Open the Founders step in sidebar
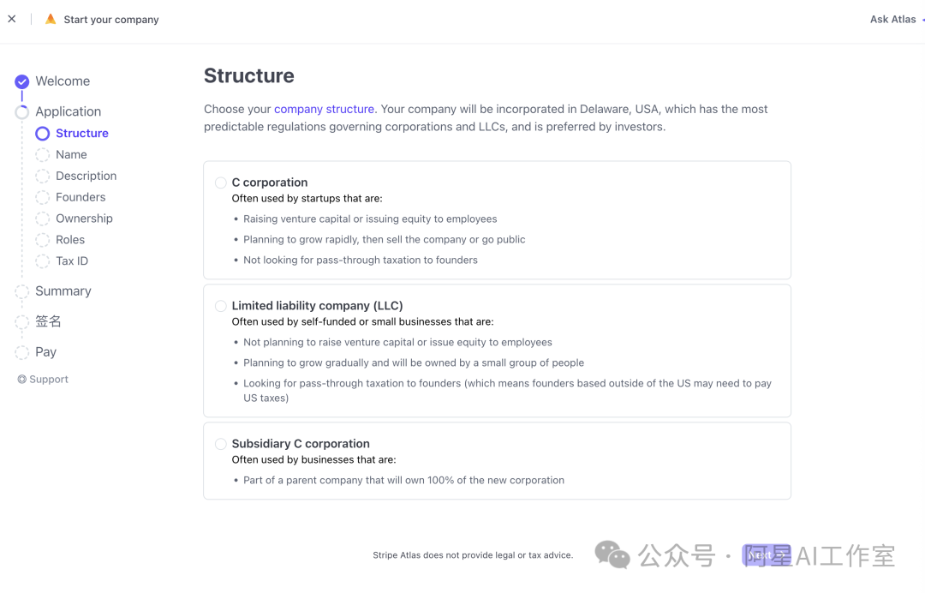Screen dimensions: 925x593 pos(81,197)
